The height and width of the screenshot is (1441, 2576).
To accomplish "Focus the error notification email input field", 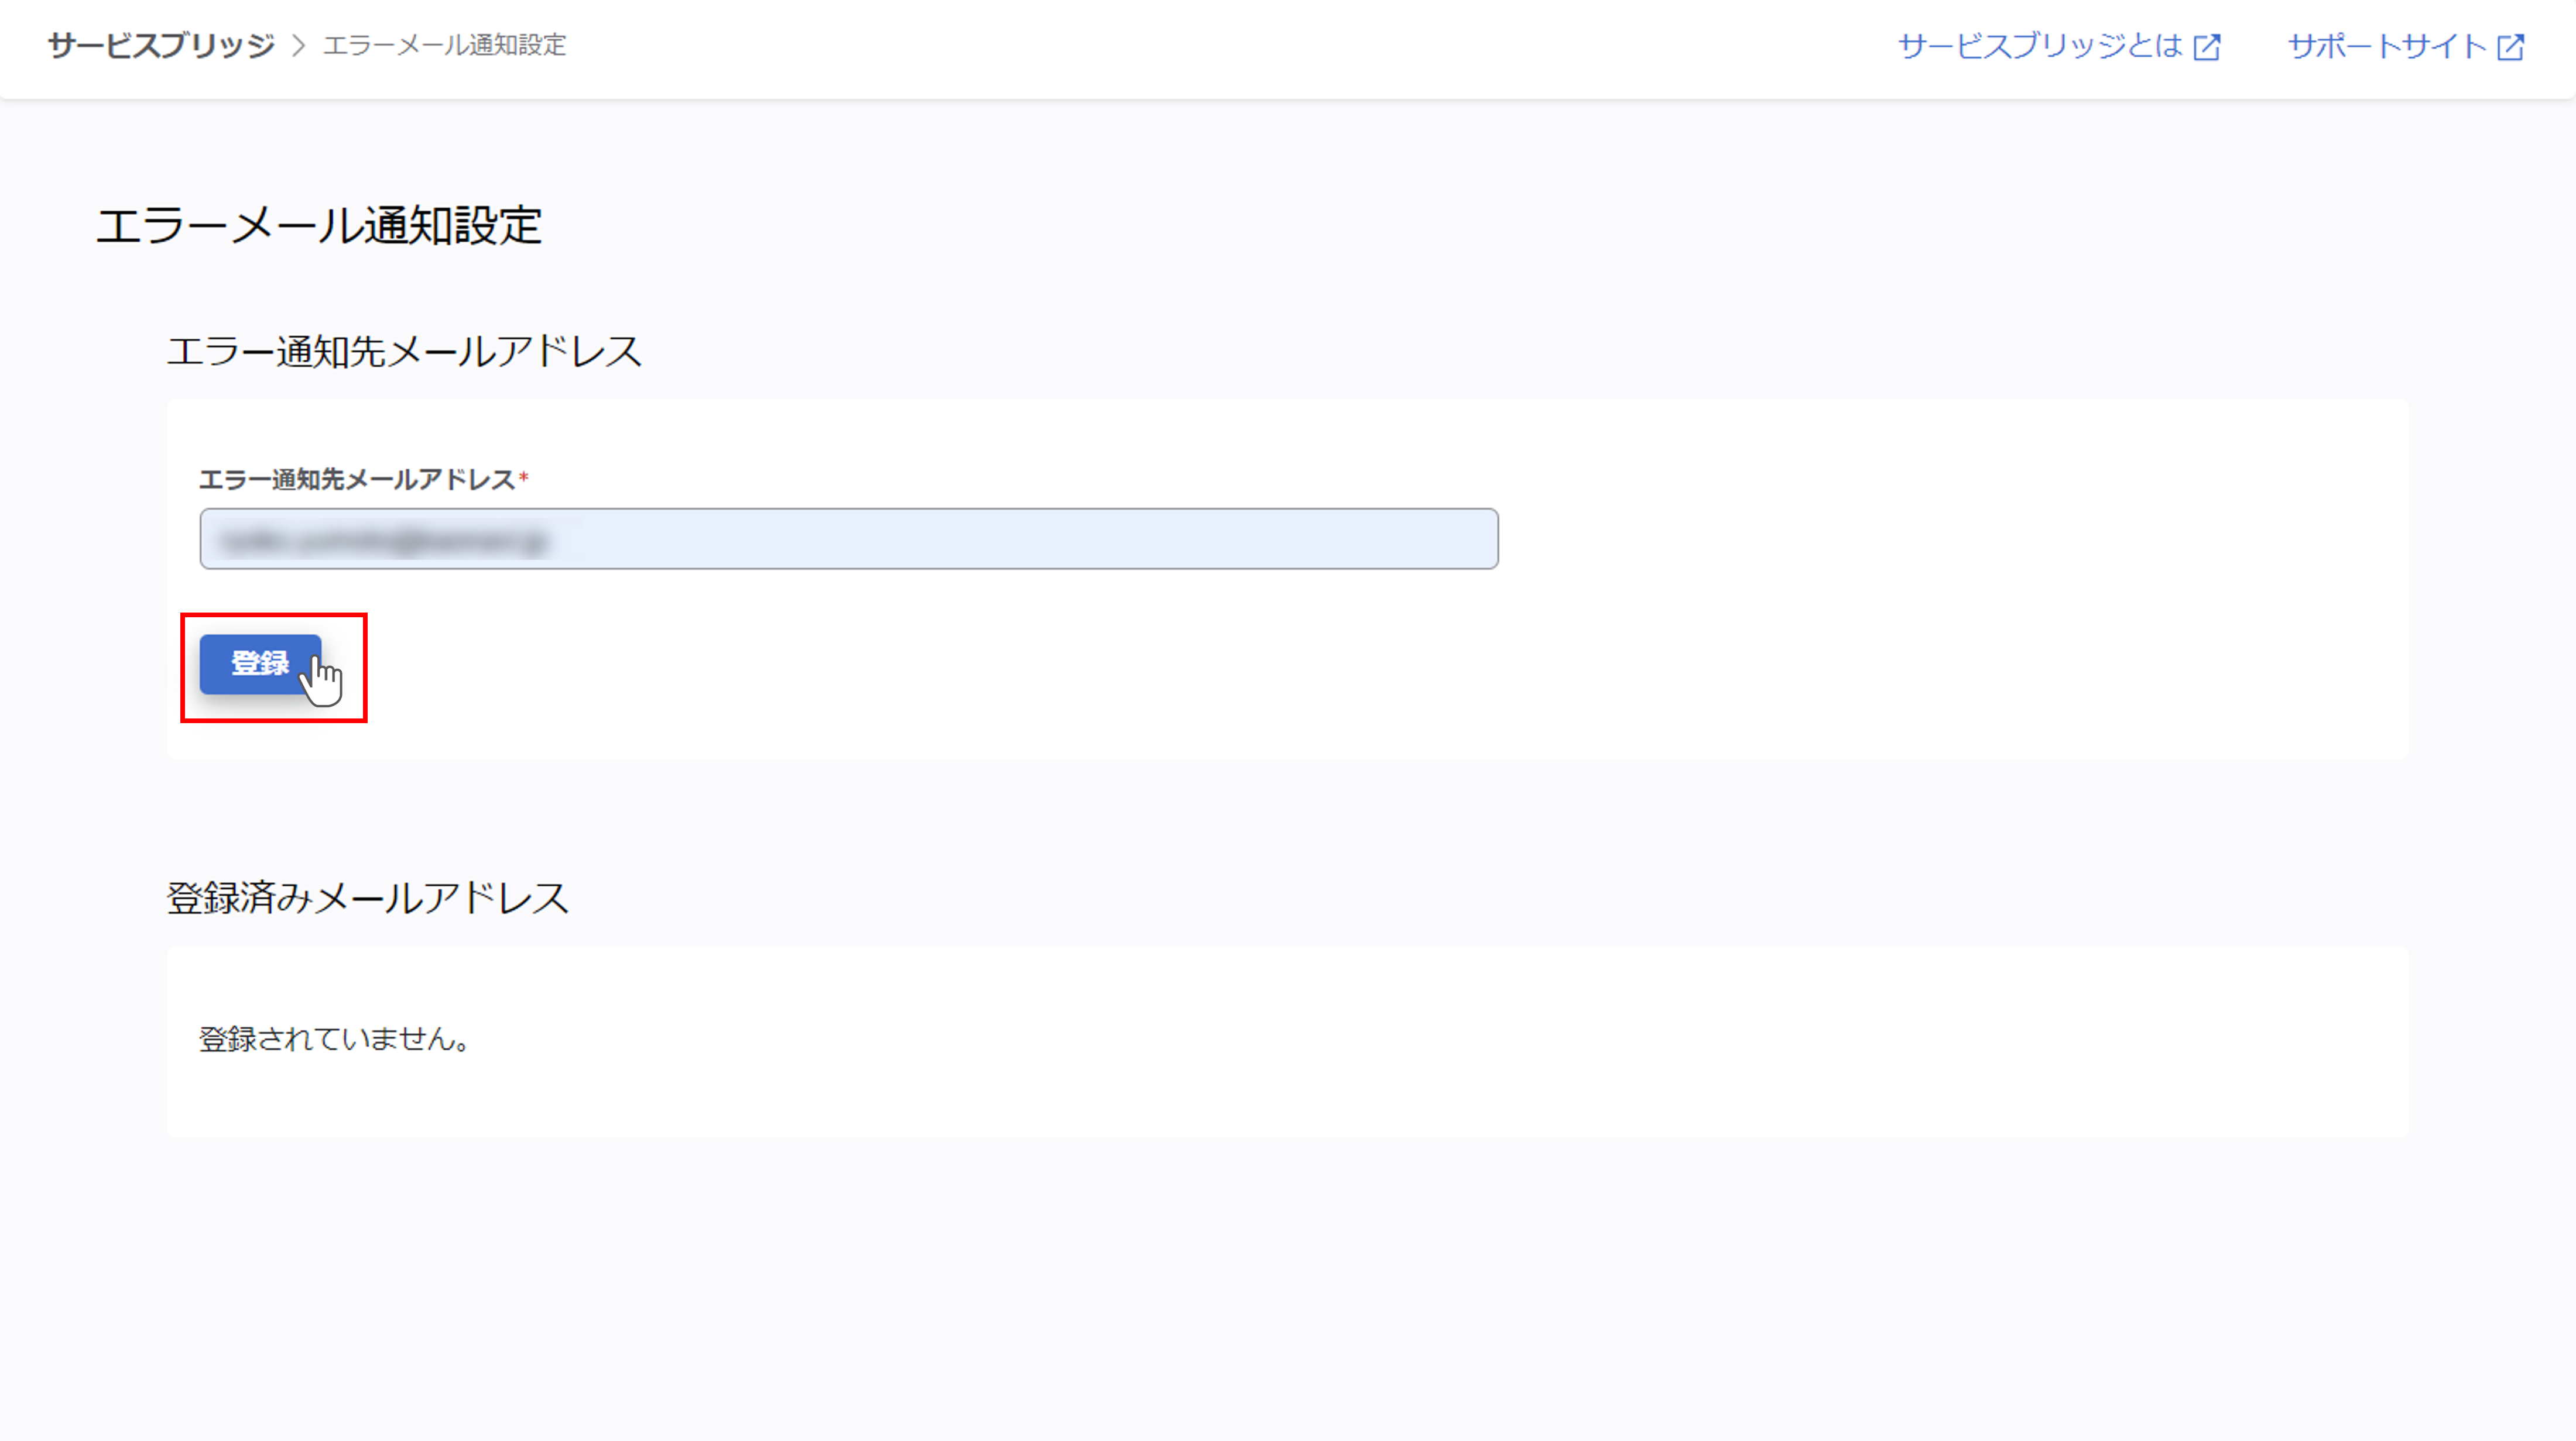I will click(849, 539).
